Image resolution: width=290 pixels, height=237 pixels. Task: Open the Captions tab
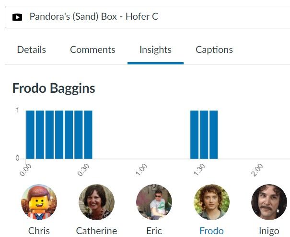(x=214, y=50)
